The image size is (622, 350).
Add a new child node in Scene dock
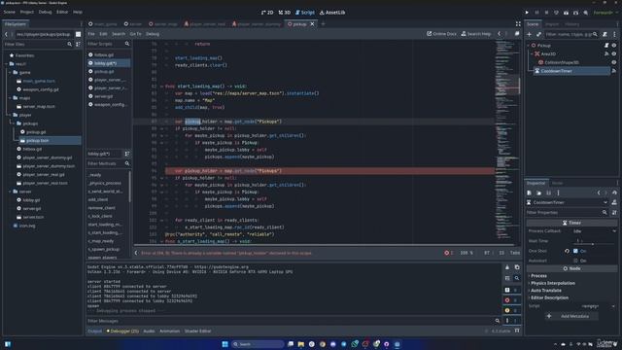[529, 35]
